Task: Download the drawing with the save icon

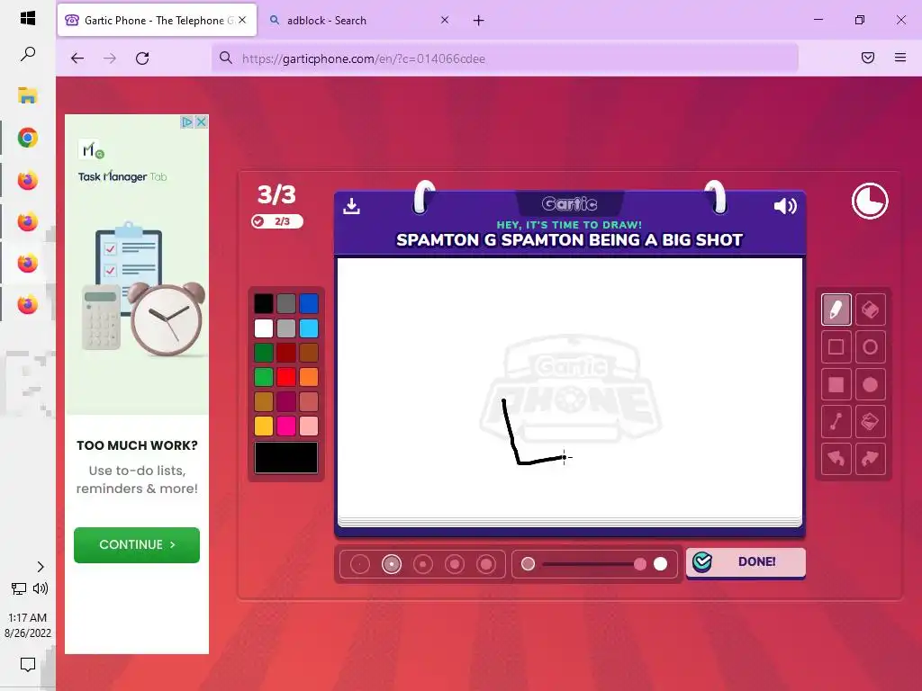Action: coord(352,206)
